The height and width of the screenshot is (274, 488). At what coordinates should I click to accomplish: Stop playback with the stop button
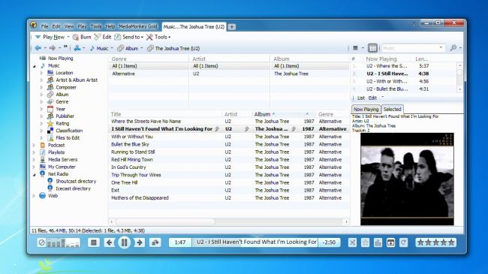tap(93, 242)
